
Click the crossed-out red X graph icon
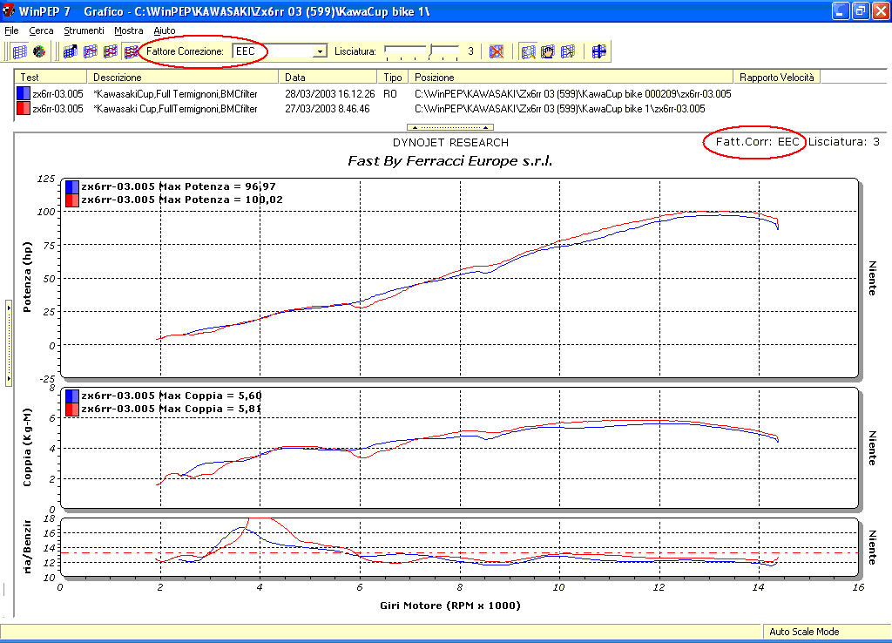click(x=496, y=51)
